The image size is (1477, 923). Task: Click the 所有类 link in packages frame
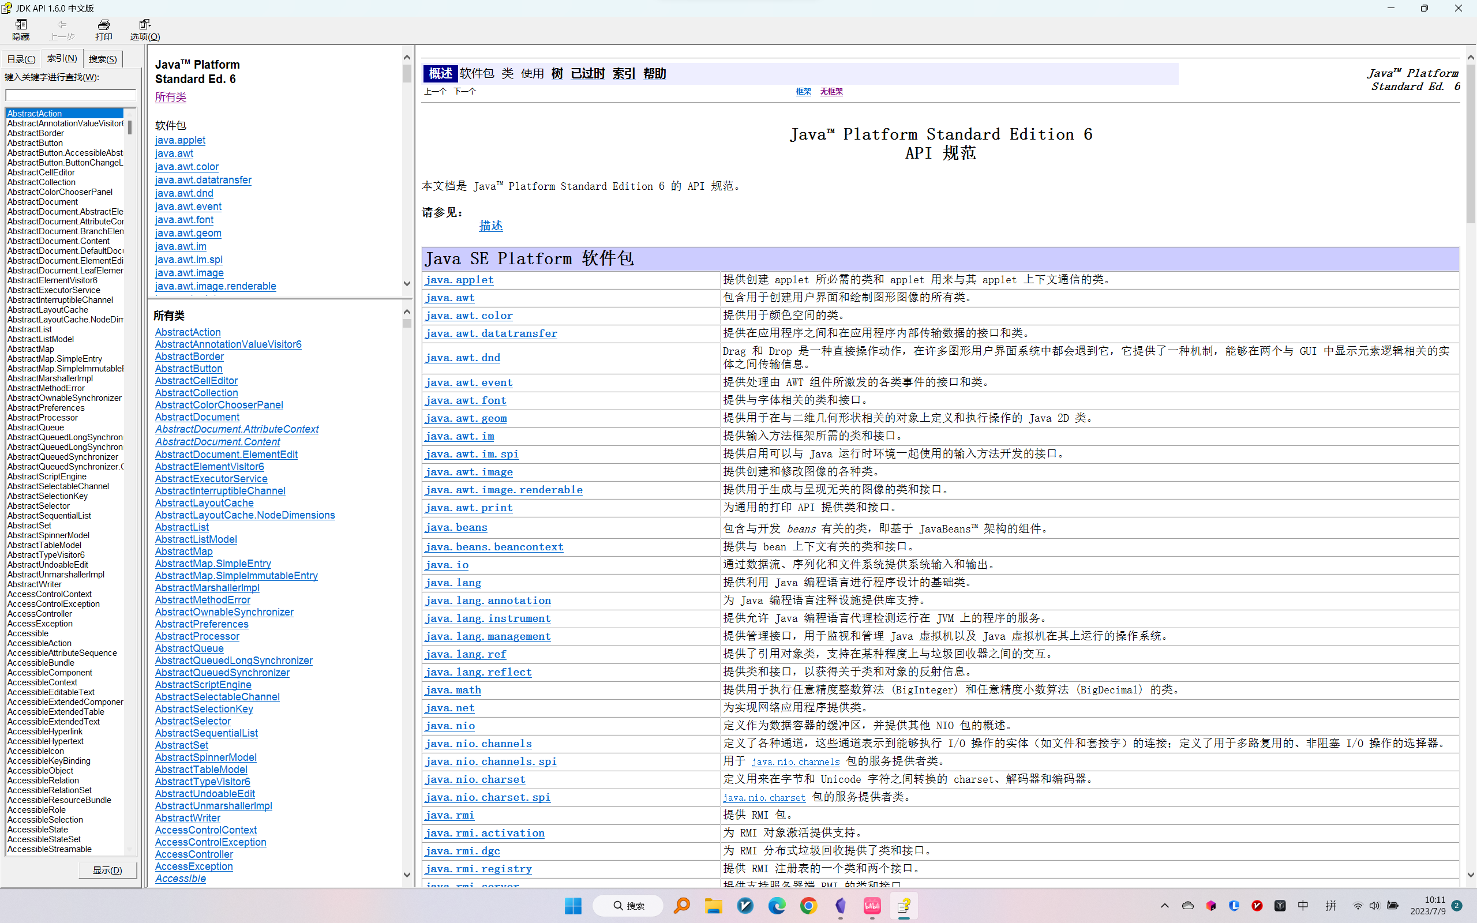point(170,96)
